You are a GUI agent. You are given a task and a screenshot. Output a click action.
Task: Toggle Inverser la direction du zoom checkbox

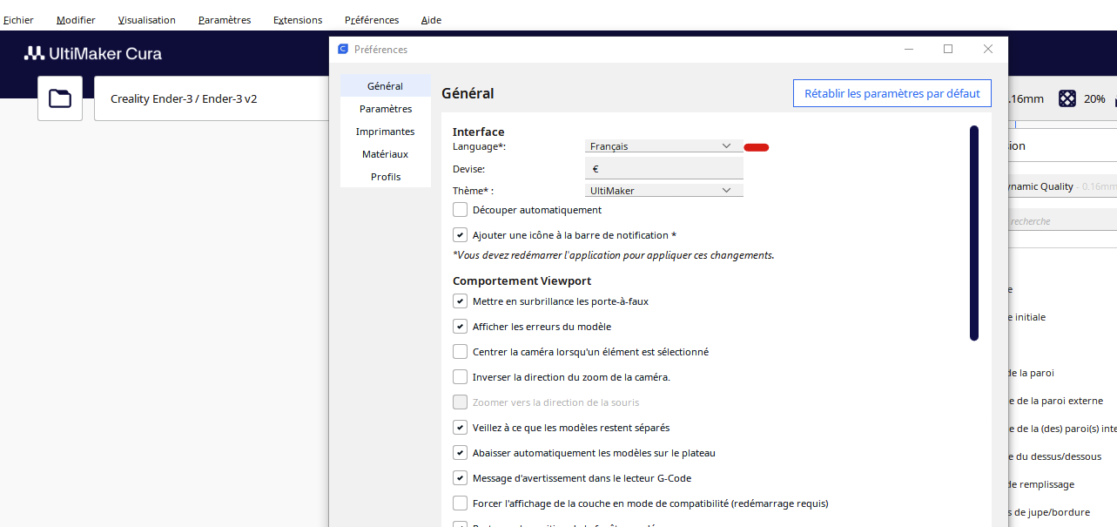click(460, 377)
